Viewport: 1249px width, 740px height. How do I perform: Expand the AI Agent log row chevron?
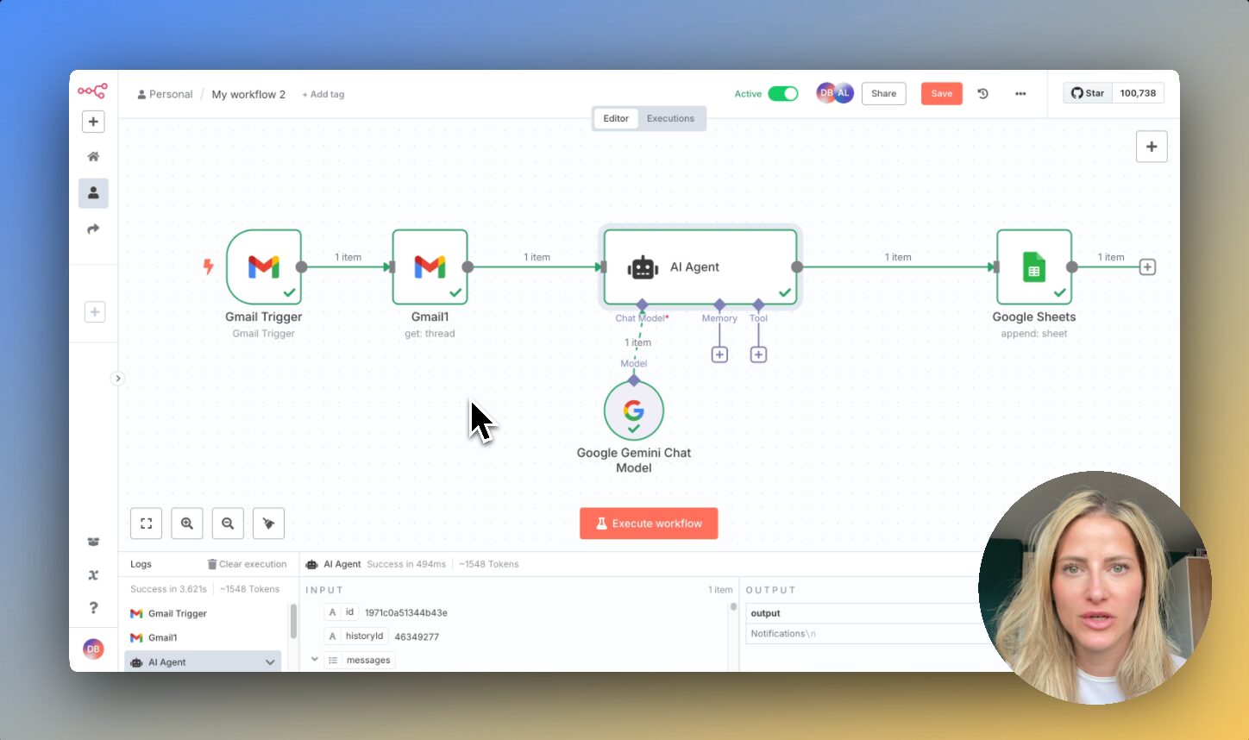click(270, 662)
